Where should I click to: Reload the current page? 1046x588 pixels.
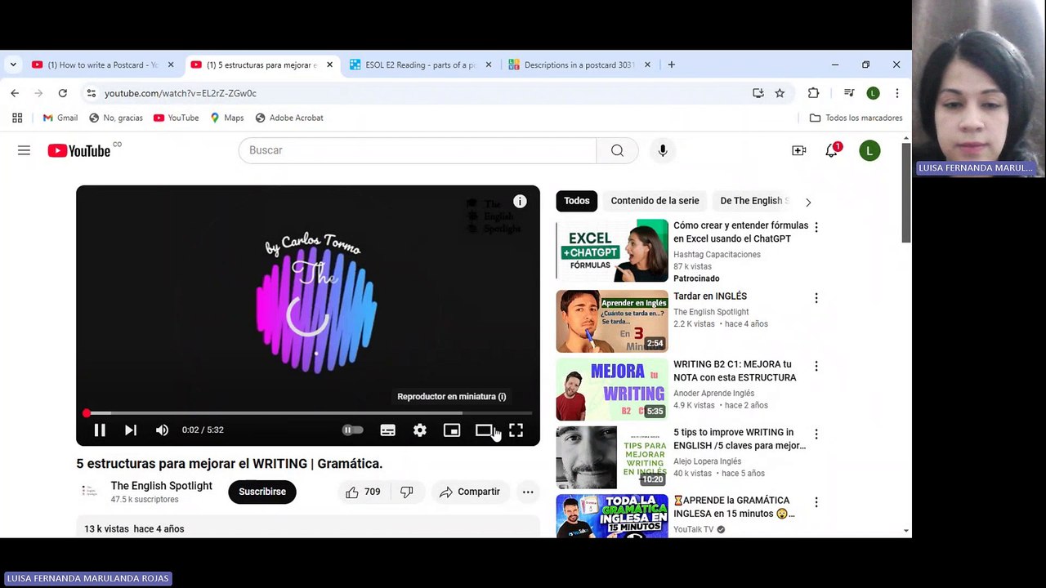[63, 93]
